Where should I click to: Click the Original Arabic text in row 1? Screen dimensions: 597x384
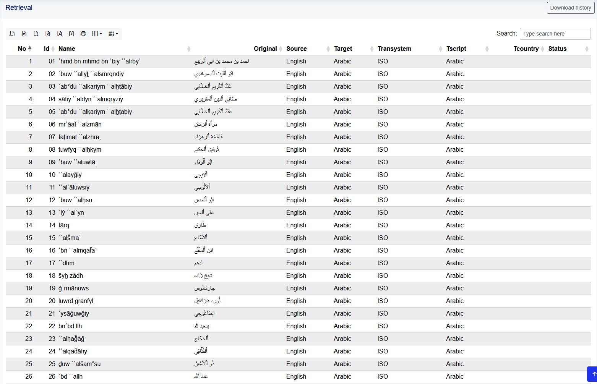click(222, 62)
